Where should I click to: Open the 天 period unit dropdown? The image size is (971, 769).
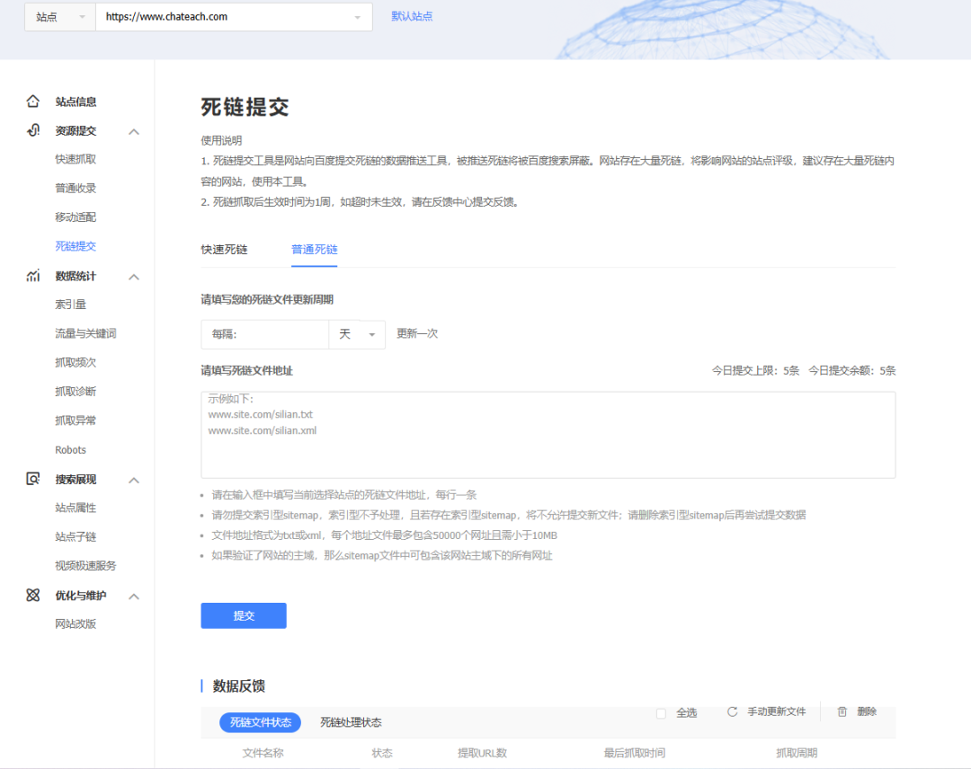tap(357, 334)
